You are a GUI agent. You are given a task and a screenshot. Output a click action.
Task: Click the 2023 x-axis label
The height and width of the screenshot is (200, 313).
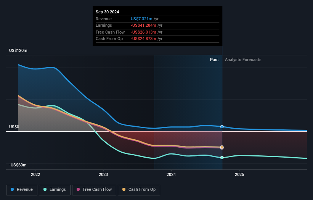[x=103, y=175]
